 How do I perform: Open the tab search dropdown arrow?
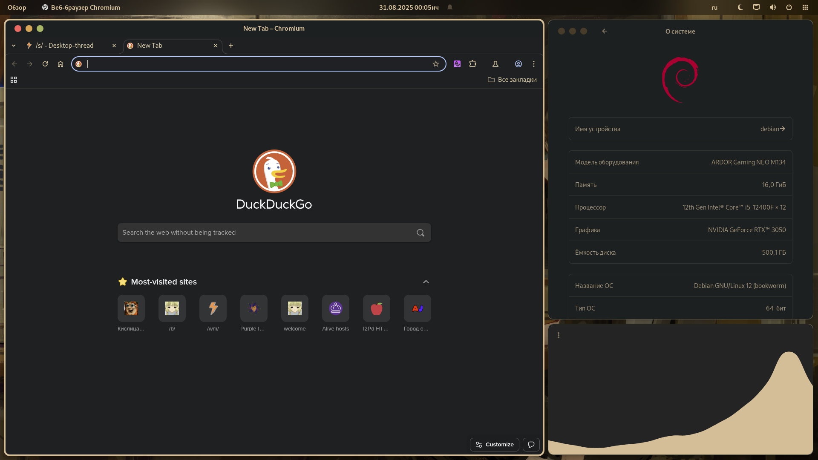(14, 46)
